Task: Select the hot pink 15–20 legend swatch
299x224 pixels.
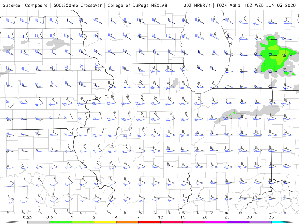Action: click(194, 222)
